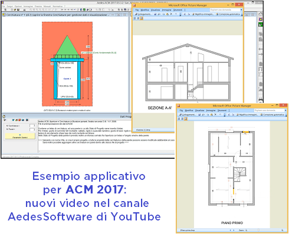289x234 pixels.
Task: Expand help question dropdown in PIANO PRIMO window
Action: point(285,111)
